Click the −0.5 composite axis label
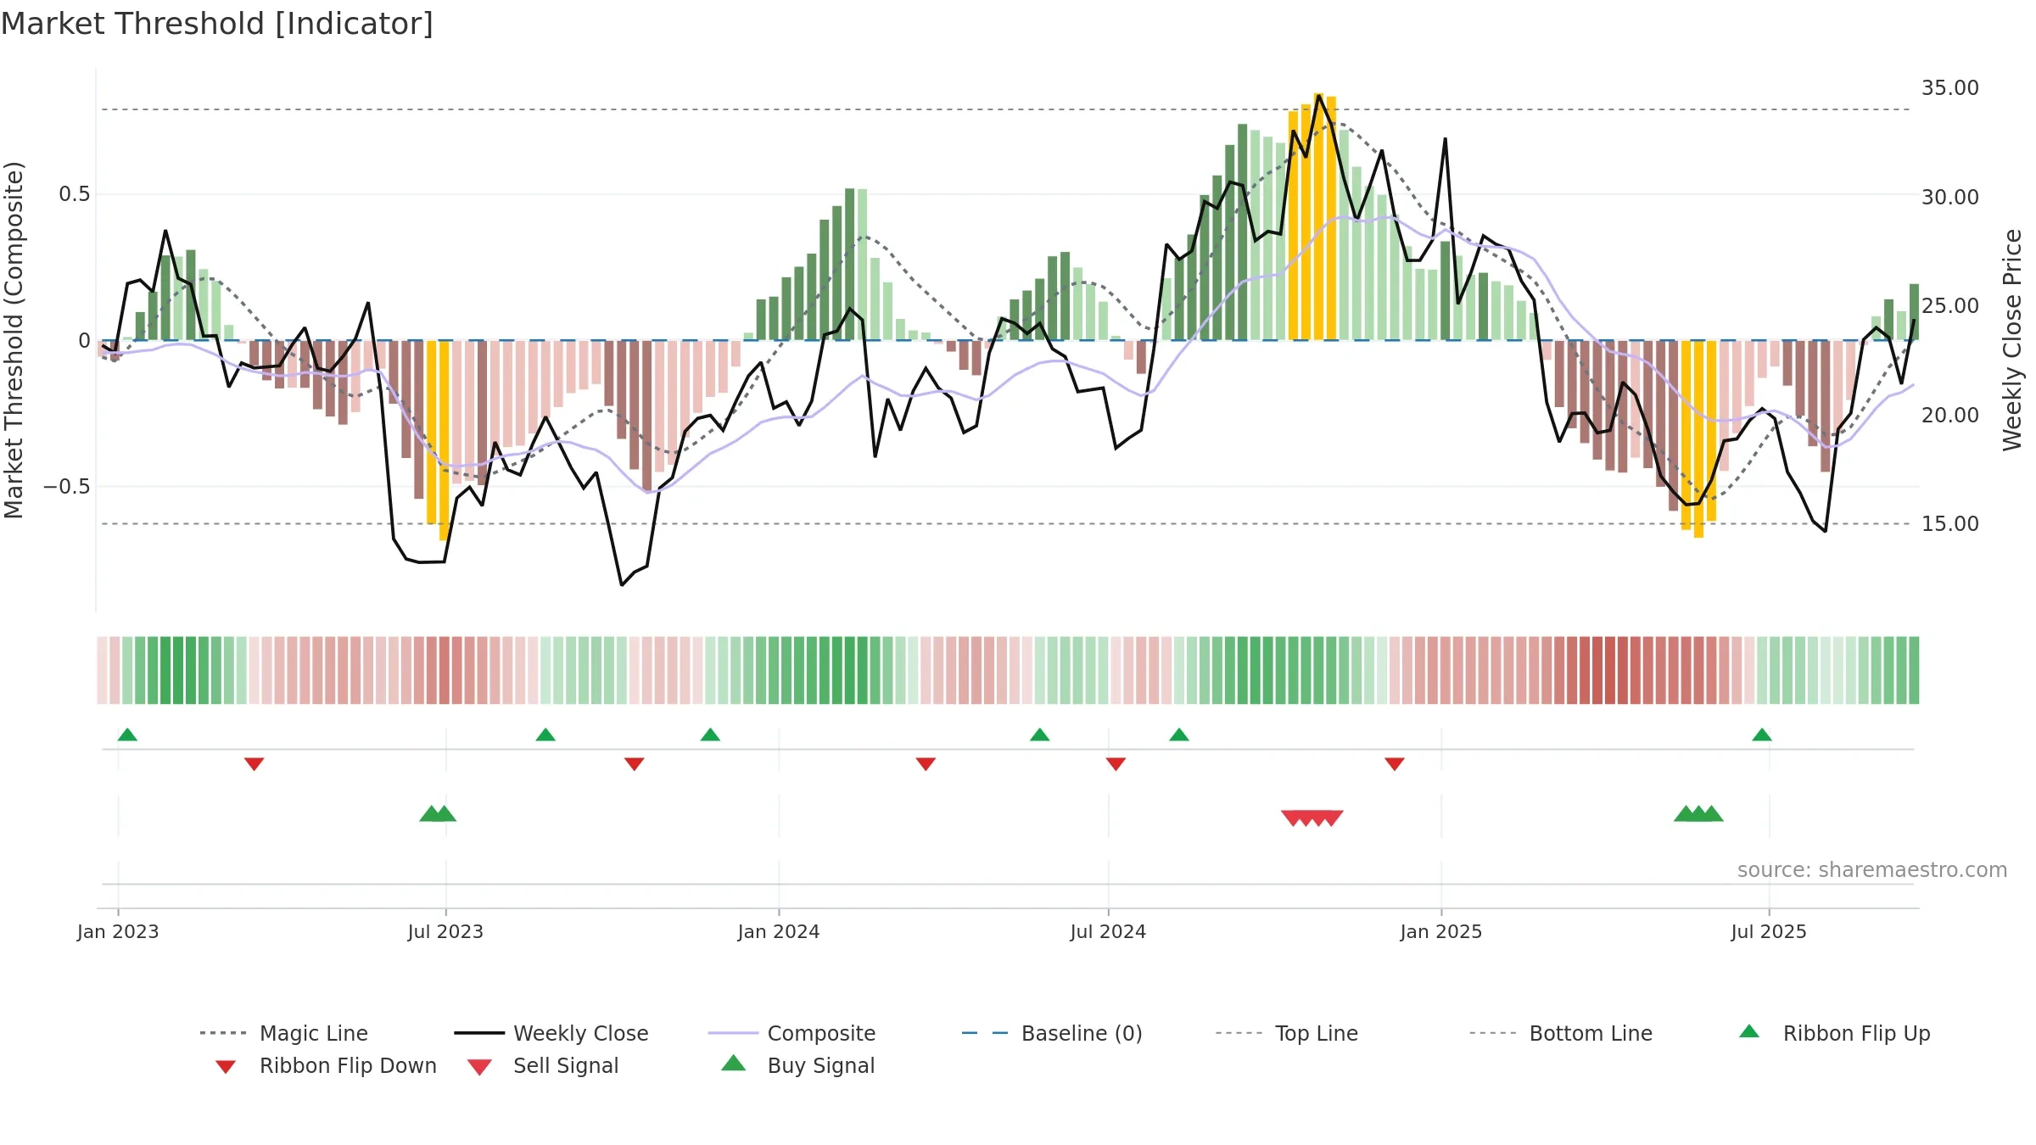Image resolution: width=2036 pixels, height=1145 pixels. click(67, 487)
